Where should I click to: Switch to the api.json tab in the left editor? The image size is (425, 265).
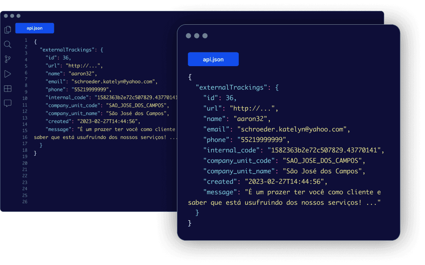(x=34, y=28)
